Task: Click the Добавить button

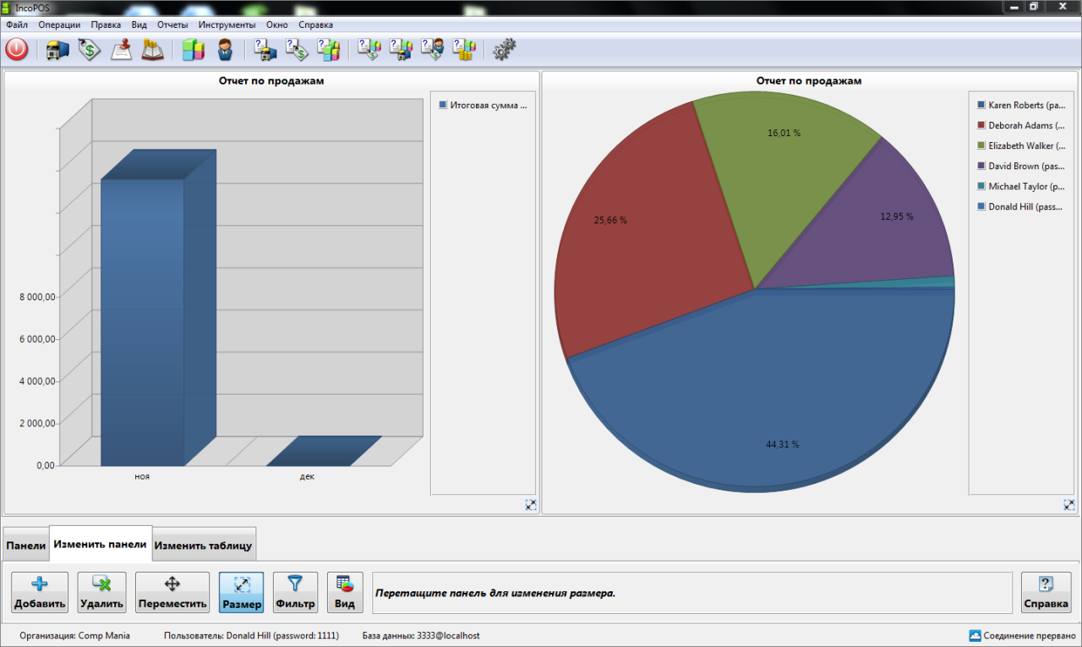Action: click(x=40, y=592)
